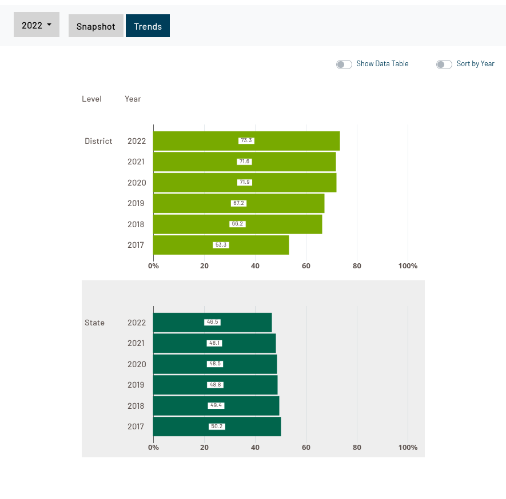Select the Trends tab
Viewport: 506px width, 499px height.
click(148, 26)
